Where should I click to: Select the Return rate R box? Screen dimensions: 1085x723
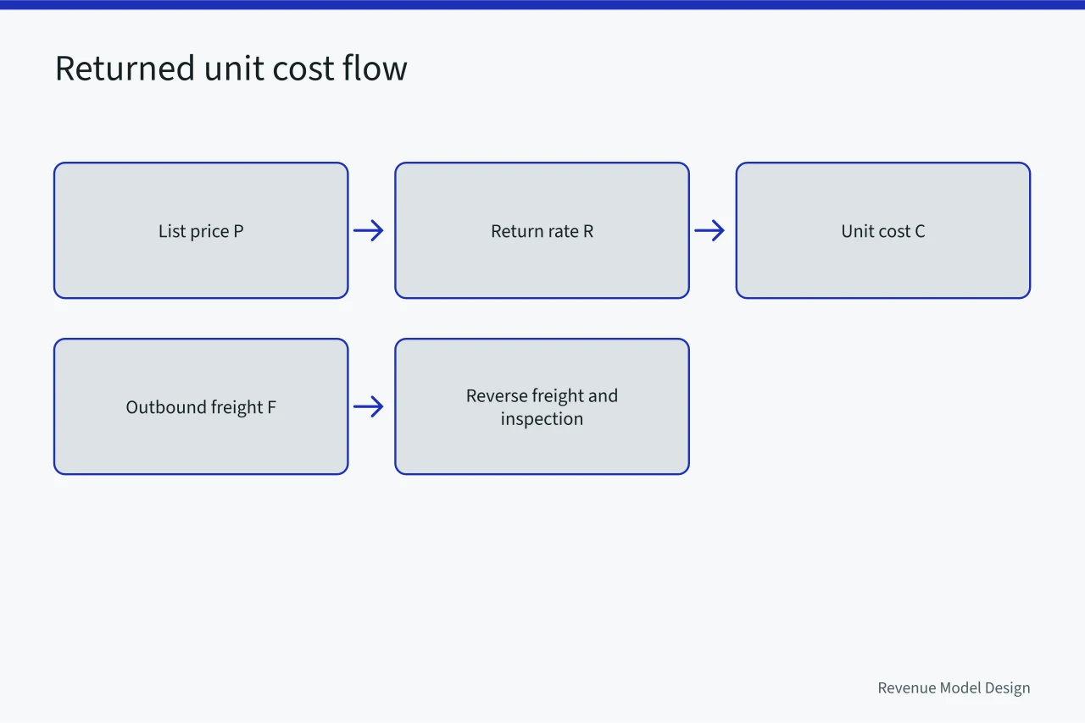[542, 230]
